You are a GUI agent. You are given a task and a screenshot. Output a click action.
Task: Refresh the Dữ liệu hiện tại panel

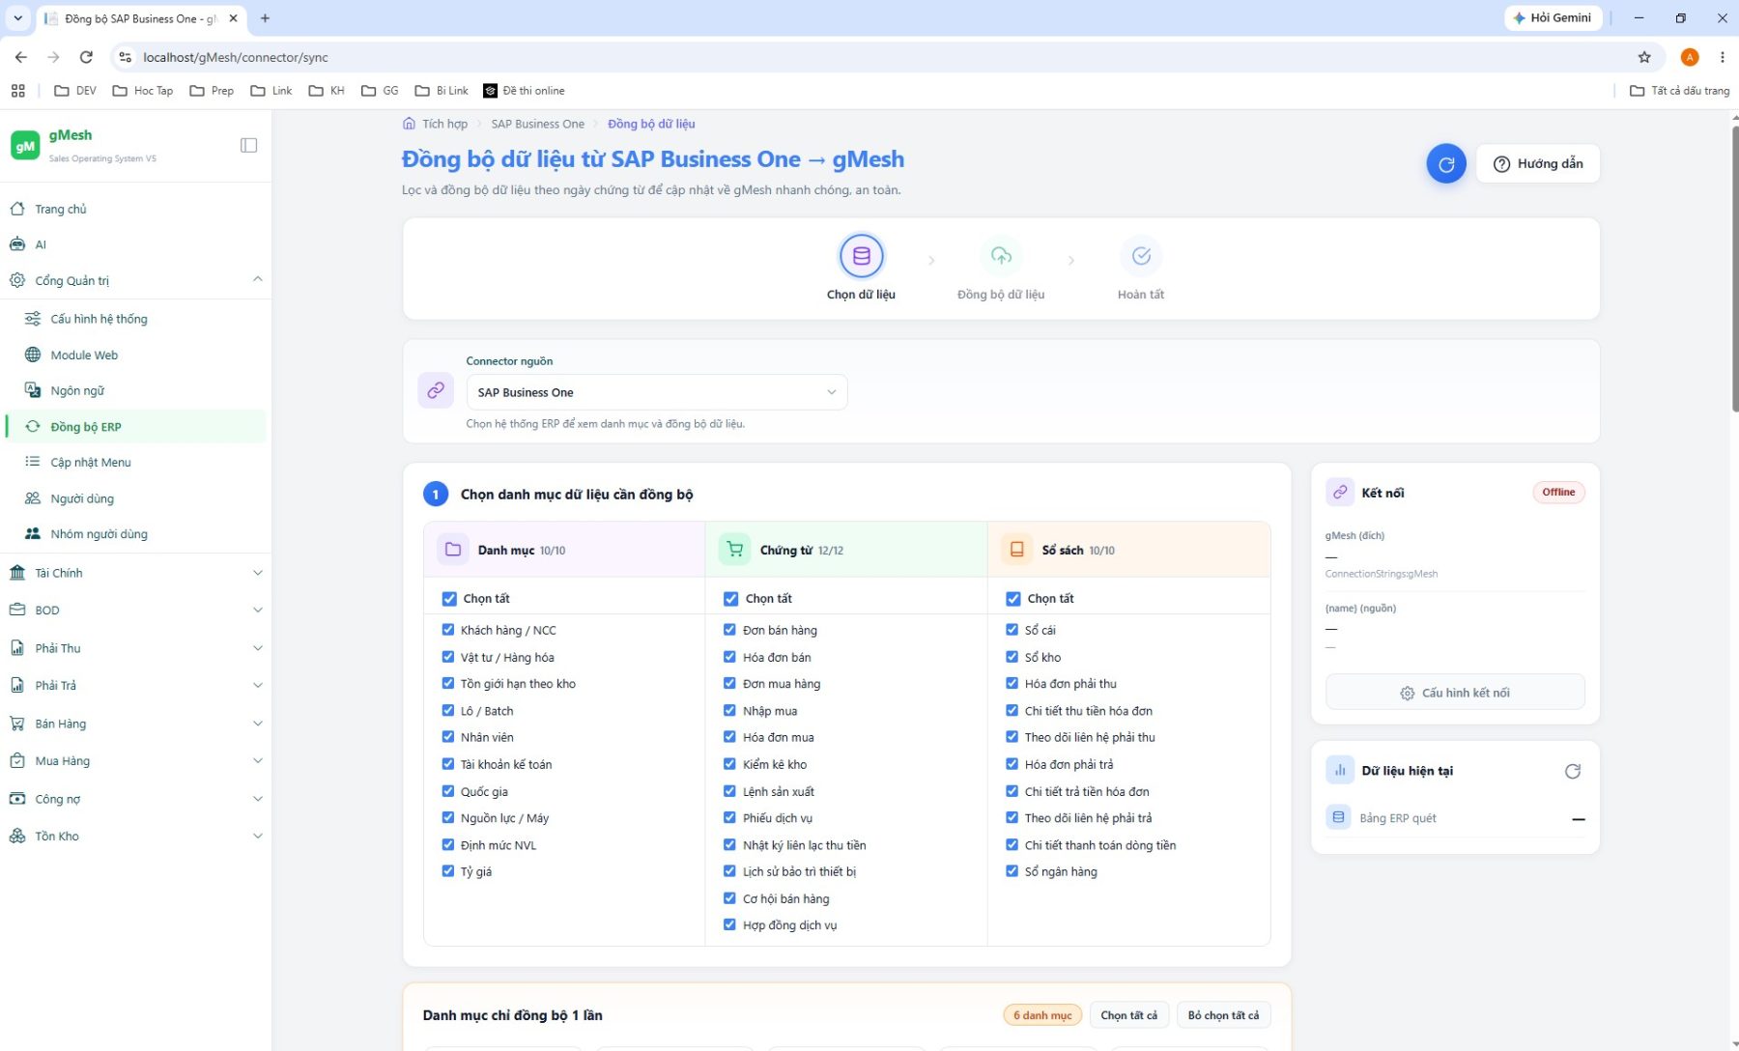click(1573, 771)
